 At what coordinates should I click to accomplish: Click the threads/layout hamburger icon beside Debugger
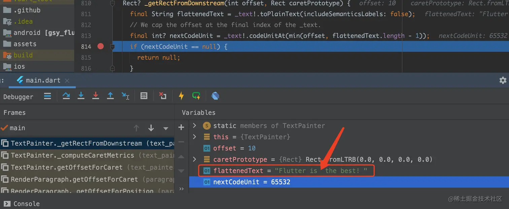tap(47, 96)
